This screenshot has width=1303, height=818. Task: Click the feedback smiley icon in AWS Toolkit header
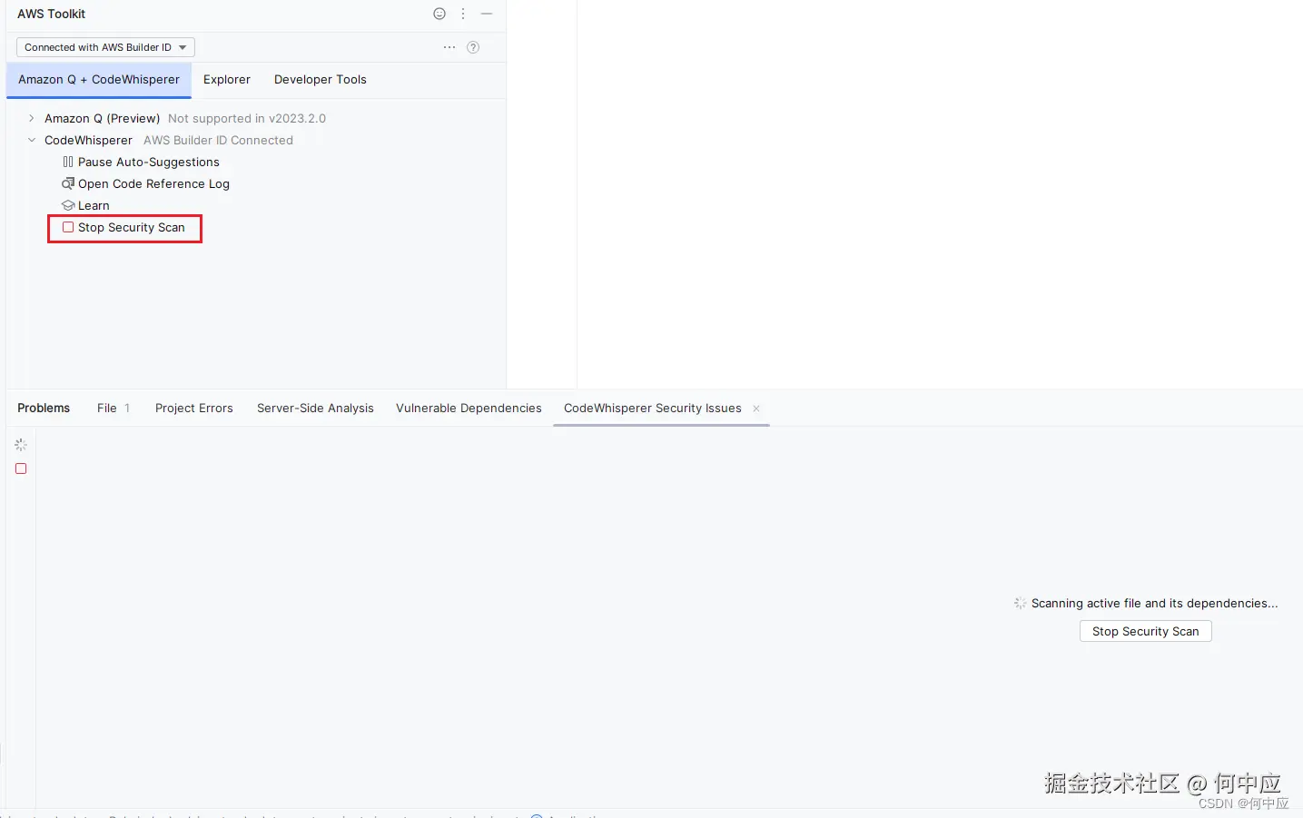pyautogui.click(x=439, y=14)
